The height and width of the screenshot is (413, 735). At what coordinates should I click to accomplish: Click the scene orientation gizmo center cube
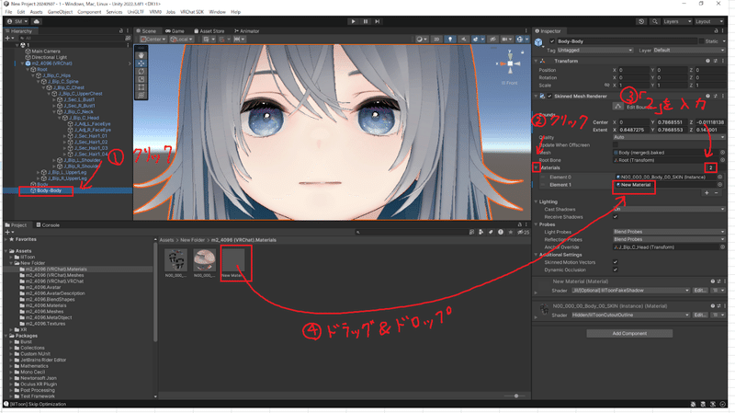[x=510, y=63]
